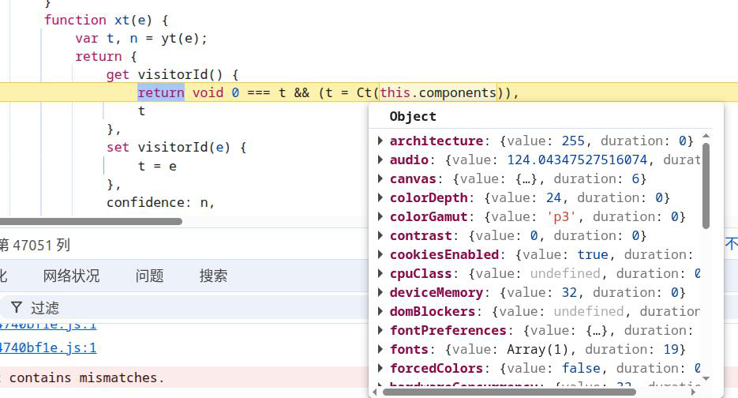Click the function xt(e) declaration
This screenshot has width=738, height=398.
(106, 20)
